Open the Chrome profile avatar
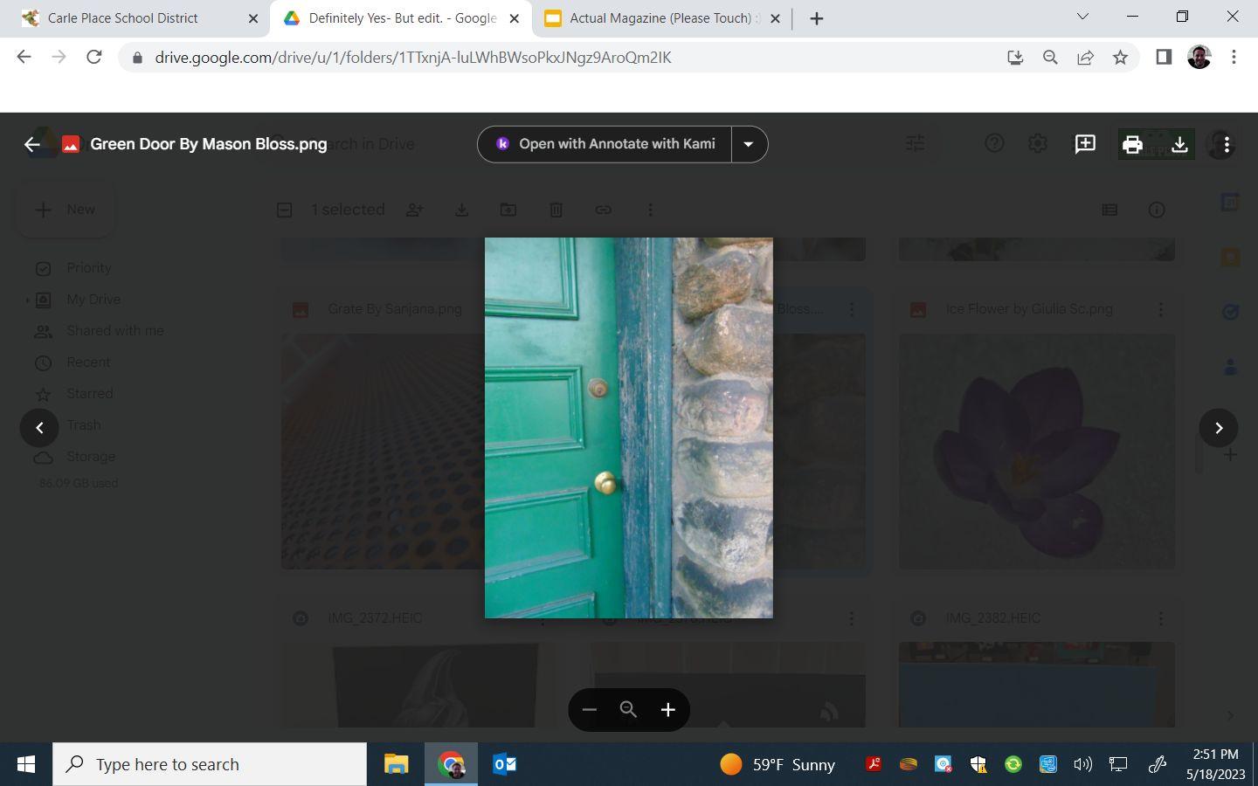The width and height of the screenshot is (1258, 786). pos(1199,58)
